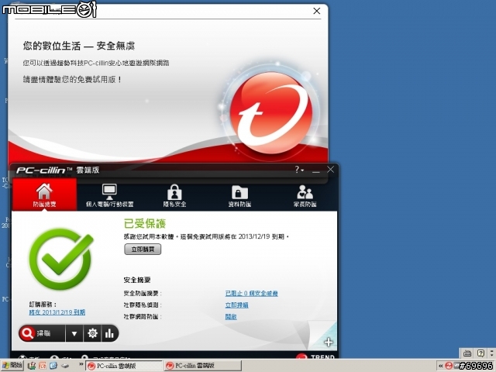Viewport: 496px width, 372px height.
Task: Click the 立即購買 button
Action: (x=143, y=250)
